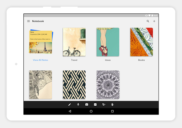Open the elephant sketch notebook

[41, 85]
